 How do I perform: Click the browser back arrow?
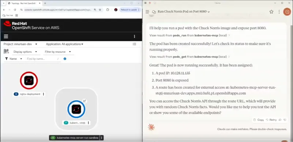4,10
